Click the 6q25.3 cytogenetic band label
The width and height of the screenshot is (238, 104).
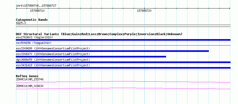click(x=21, y=23)
